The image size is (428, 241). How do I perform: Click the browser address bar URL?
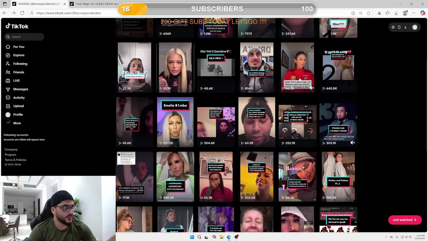pyautogui.click(x=68, y=13)
